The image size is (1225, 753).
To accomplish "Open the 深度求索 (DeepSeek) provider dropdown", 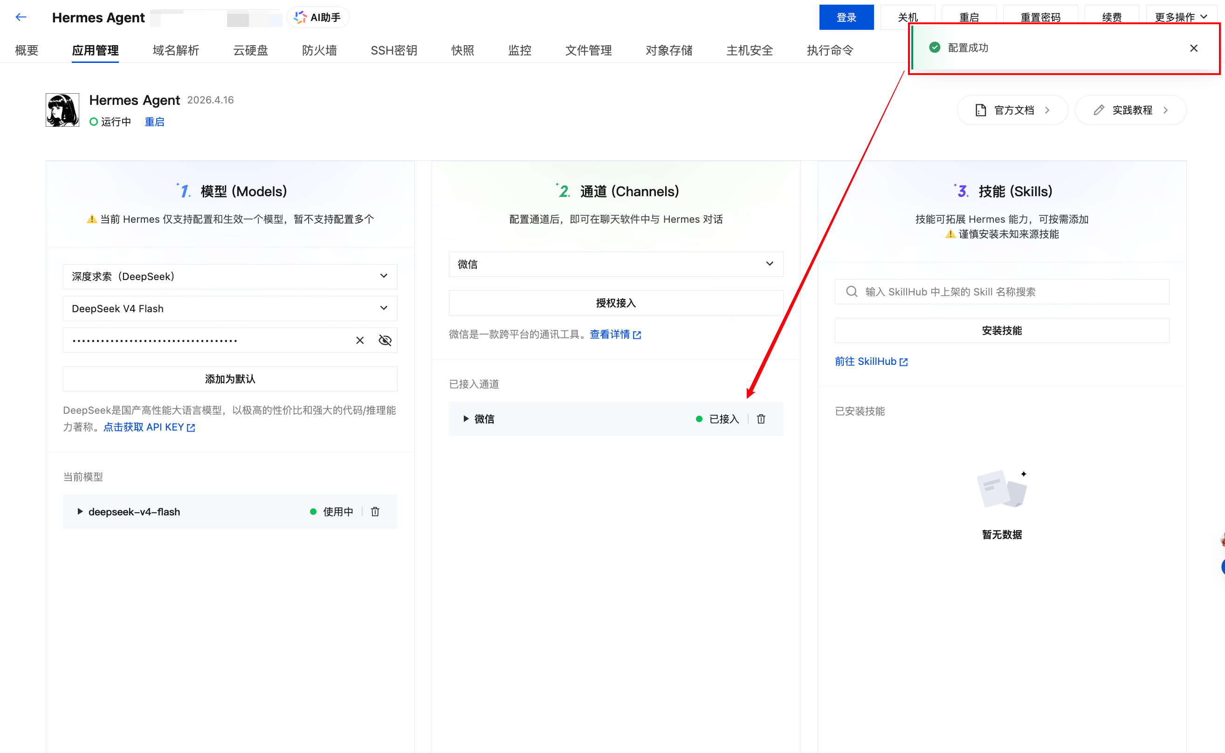I will click(x=230, y=276).
